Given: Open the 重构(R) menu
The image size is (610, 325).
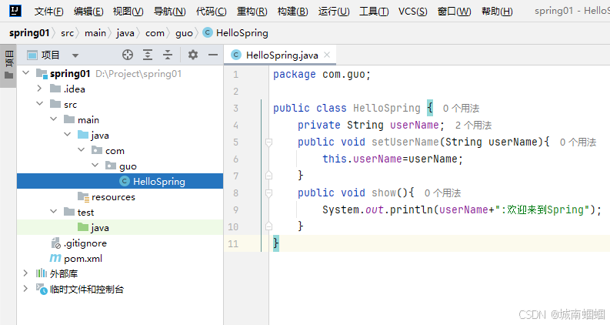Looking at the screenshot, I should 252,12.
